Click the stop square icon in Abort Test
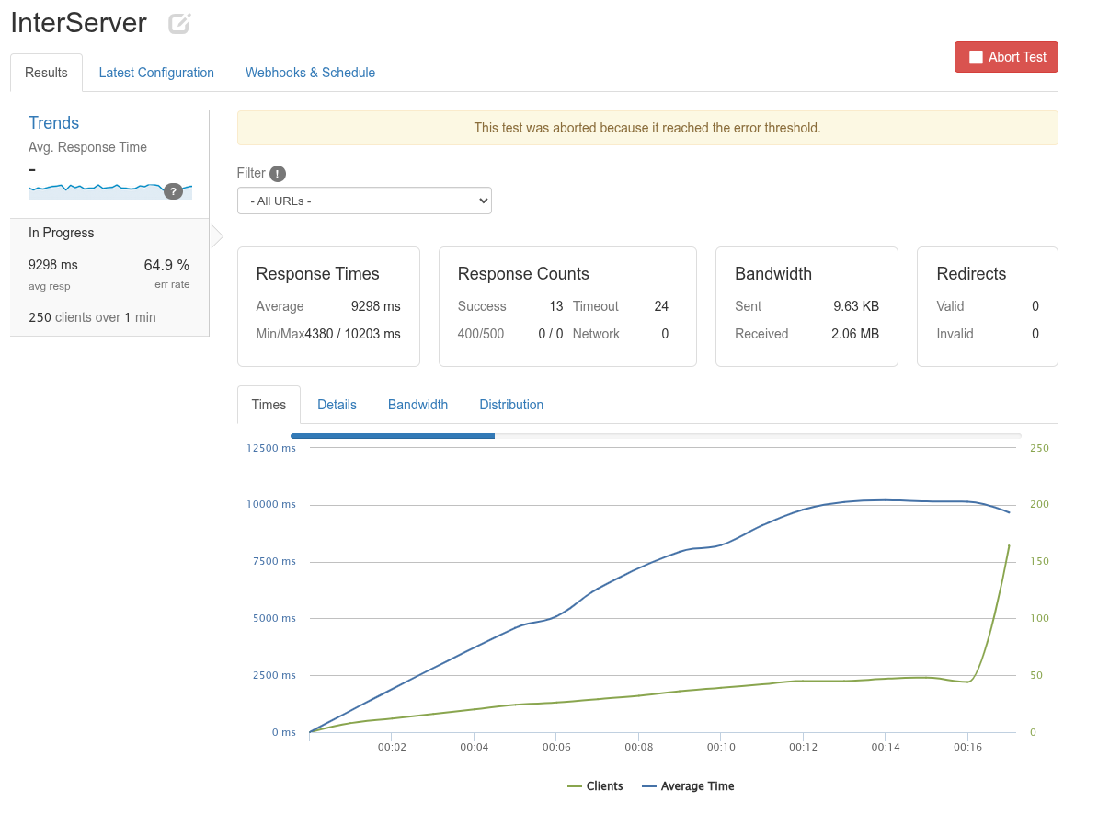 [976, 57]
